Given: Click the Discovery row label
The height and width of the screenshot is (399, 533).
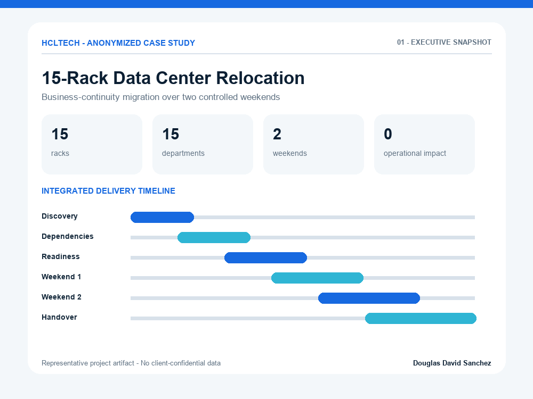Looking at the screenshot, I should (60, 217).
